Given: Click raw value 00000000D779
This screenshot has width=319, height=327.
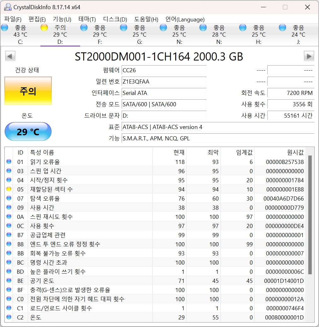Looking at the screenshot, I should pos(284,207).
